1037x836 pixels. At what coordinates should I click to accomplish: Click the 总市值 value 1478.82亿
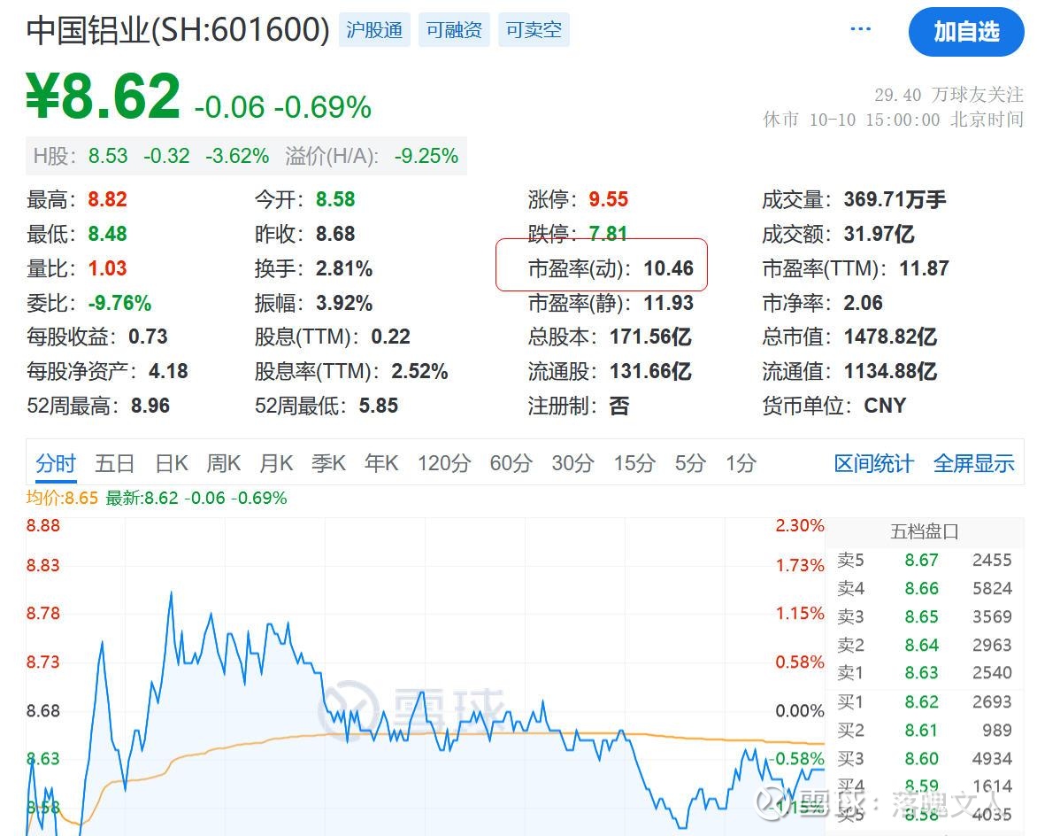click(890, 337)
